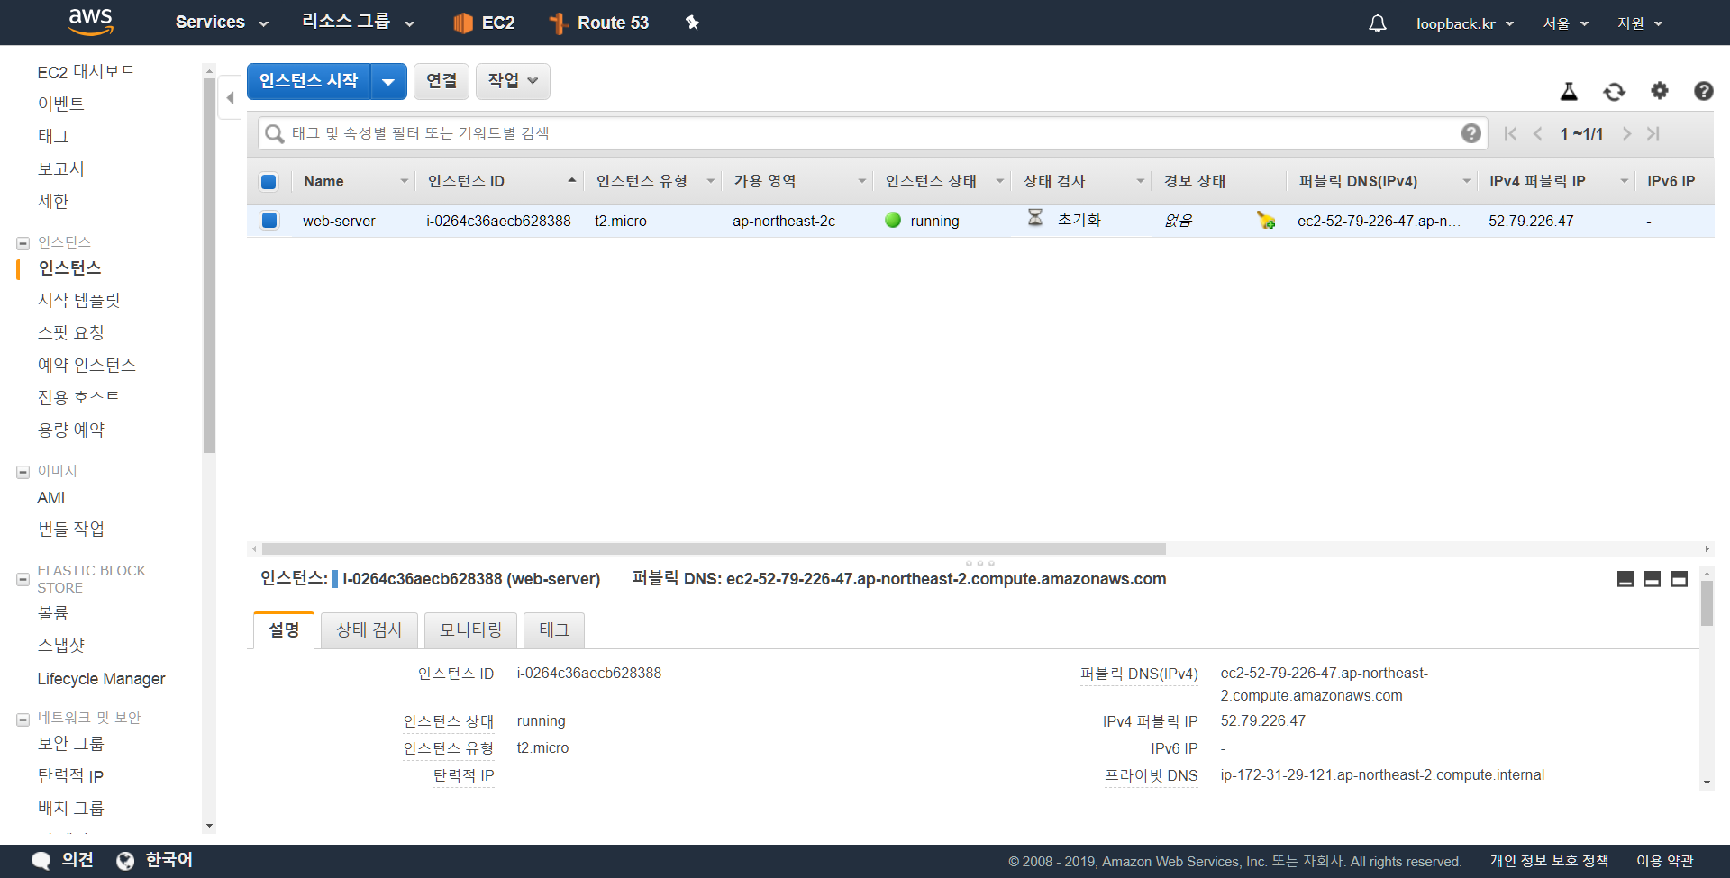Click the pin shortcuts icon
This screenshot has height=878, width=1730.
[692, 23]
